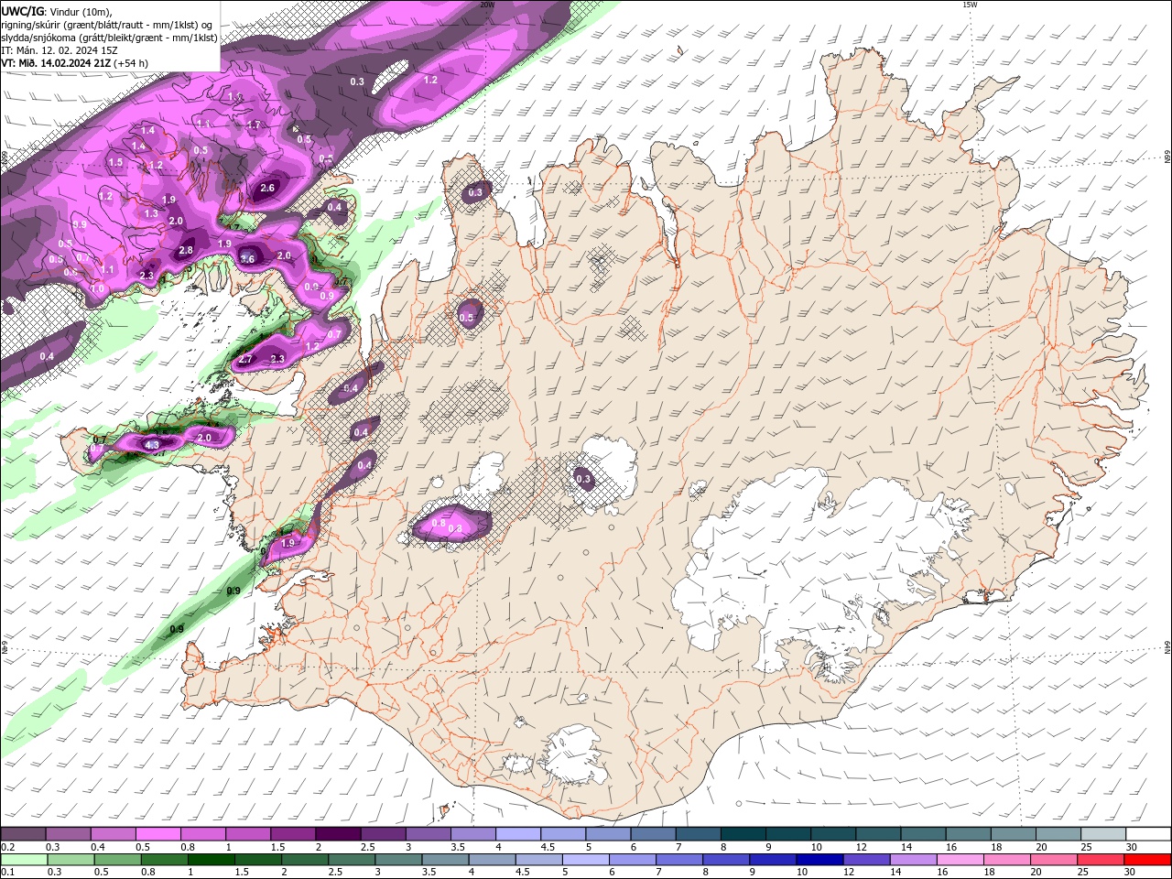Pick the white swatch ending the upper legend

[1147, 835]
